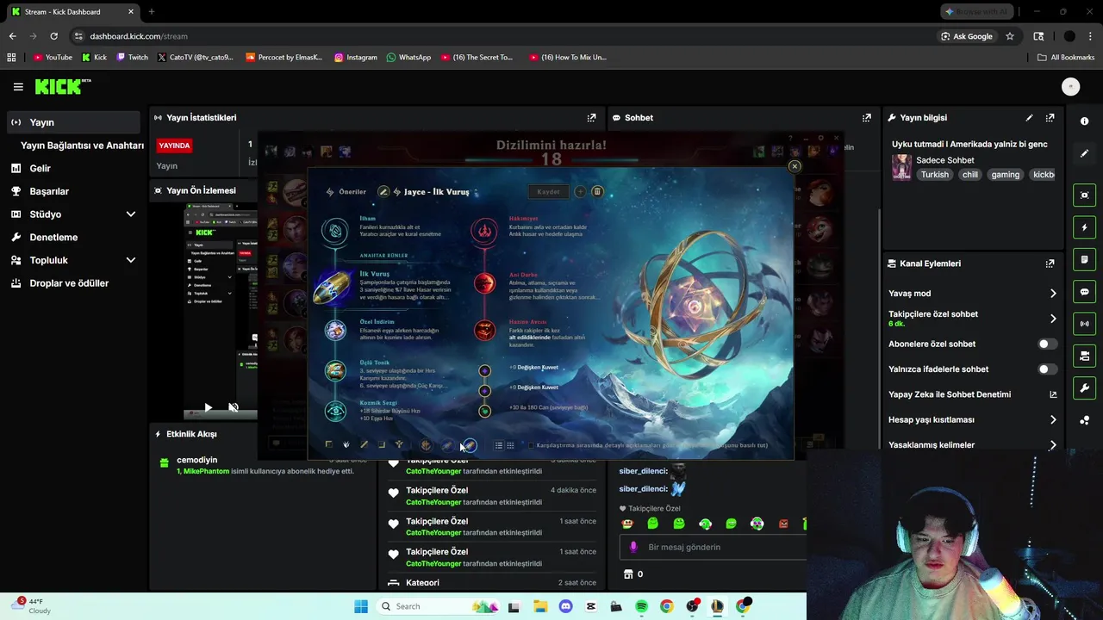Add a new rune page with plus icon

(580, 192)
